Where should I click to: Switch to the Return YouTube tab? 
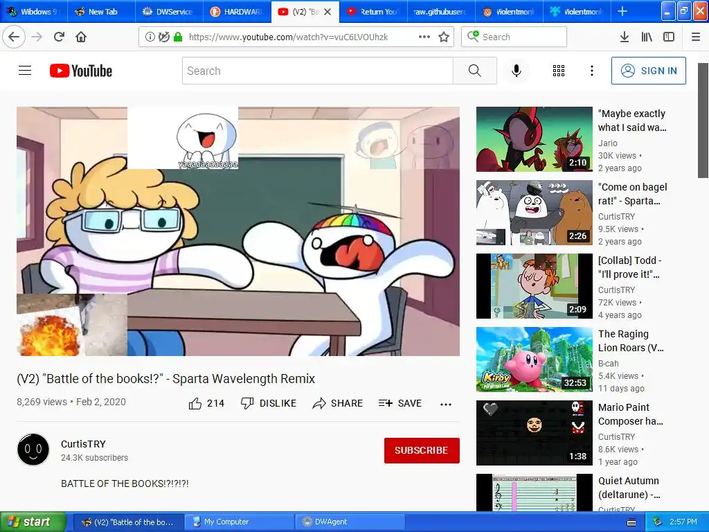[x=373, y=12]
